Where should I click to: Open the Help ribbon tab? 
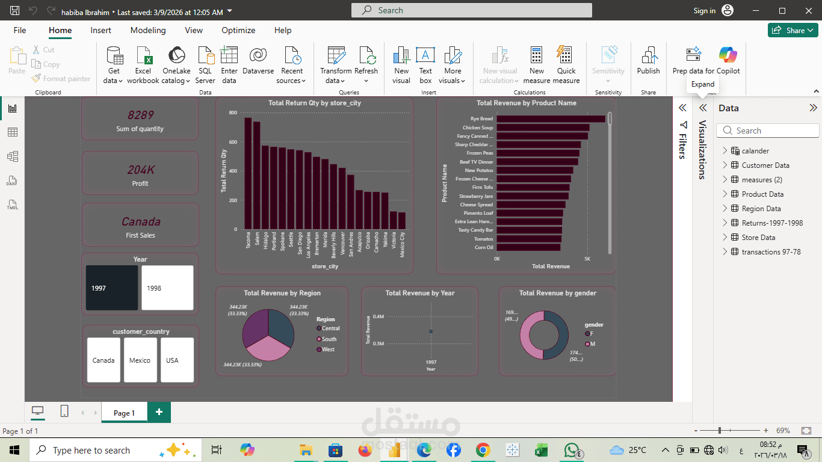tap(283, 30)
